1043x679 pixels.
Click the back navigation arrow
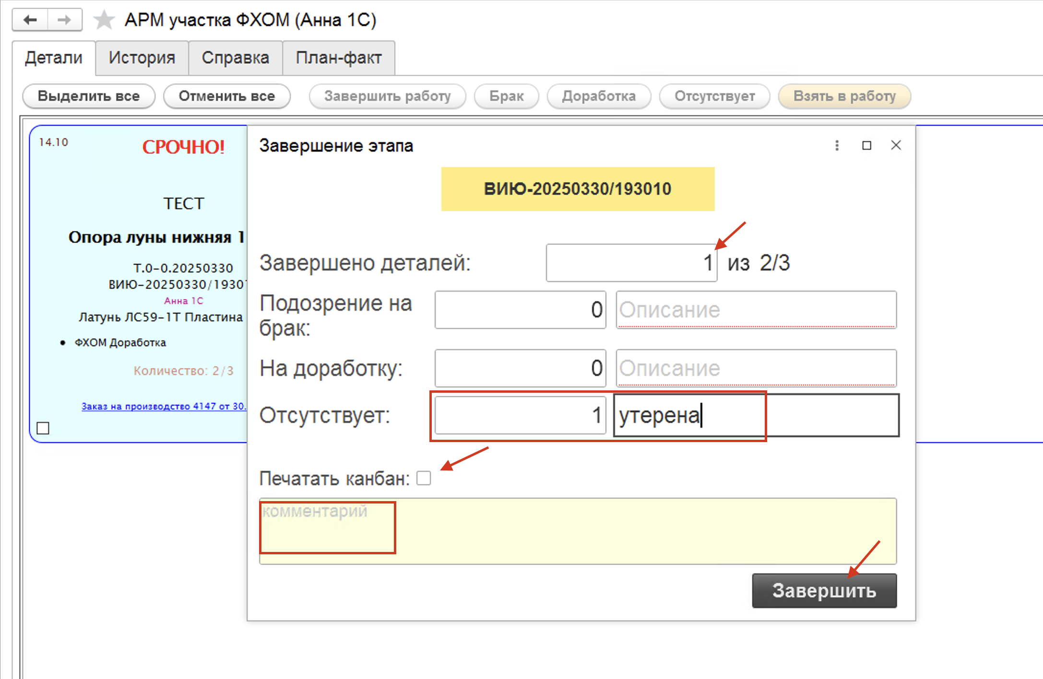[x=30, y=20]
